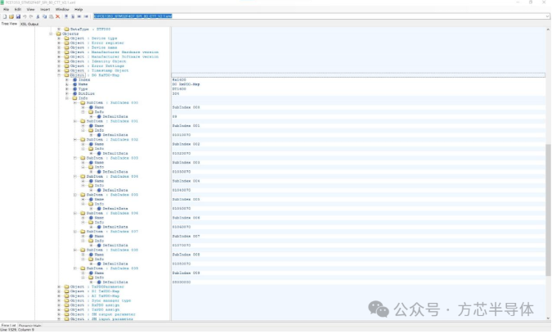
Task: Click the Copy toolbar icon
Action: tap(44, 16)
